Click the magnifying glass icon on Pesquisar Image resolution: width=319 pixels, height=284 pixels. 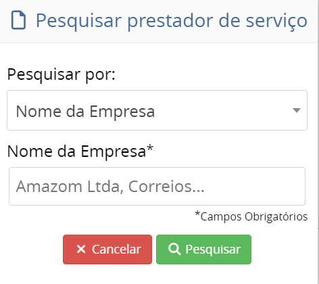pos(174,250)
